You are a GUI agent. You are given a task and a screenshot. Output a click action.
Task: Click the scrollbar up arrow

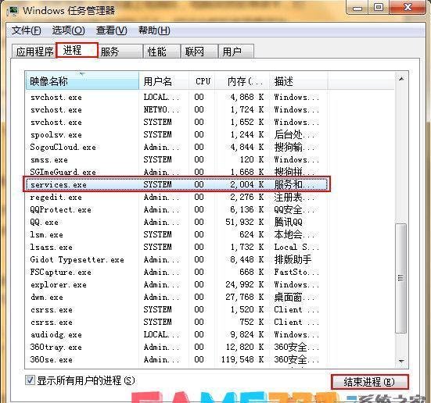pyautogui.click(x=401, y=79)
